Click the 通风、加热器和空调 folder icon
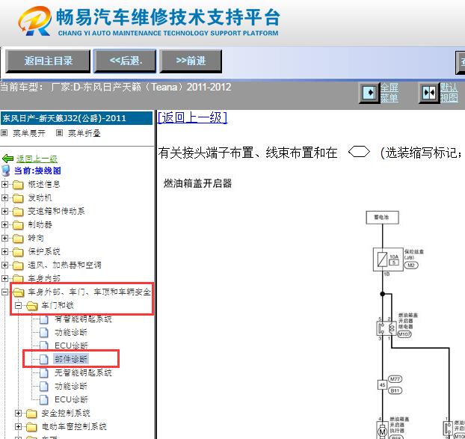 (x=18, y=265)
